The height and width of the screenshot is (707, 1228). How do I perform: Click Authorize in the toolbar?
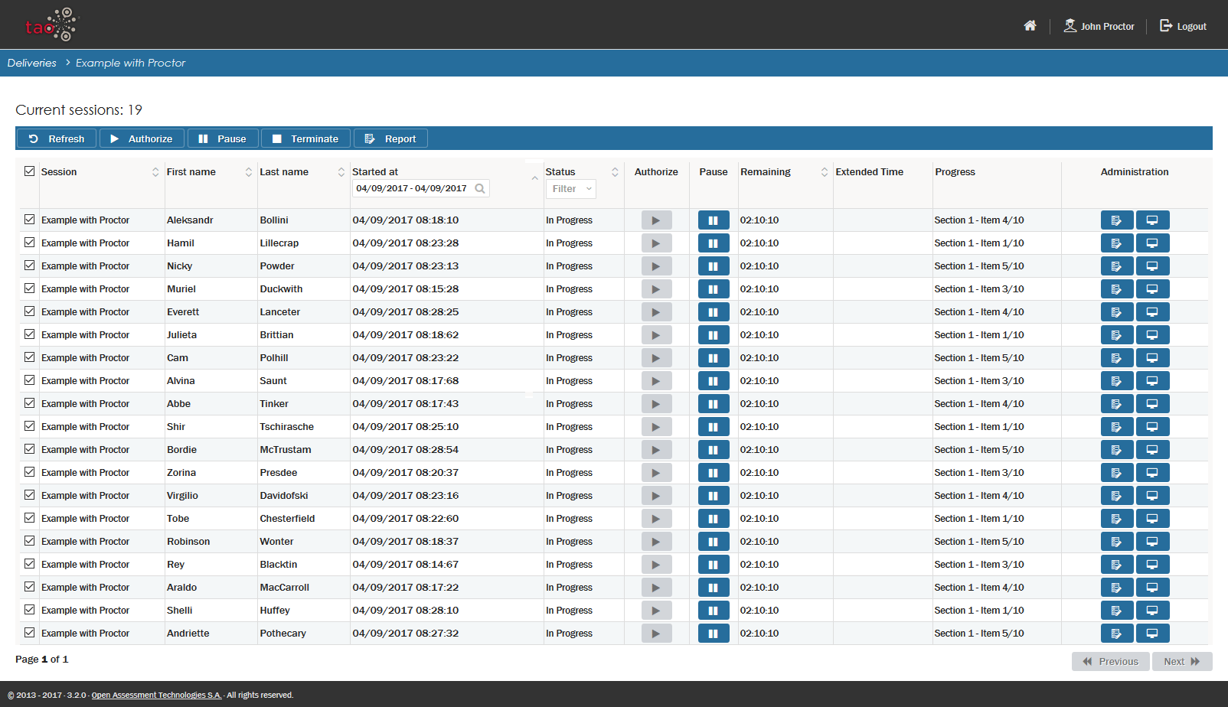[x=142, y=138]
